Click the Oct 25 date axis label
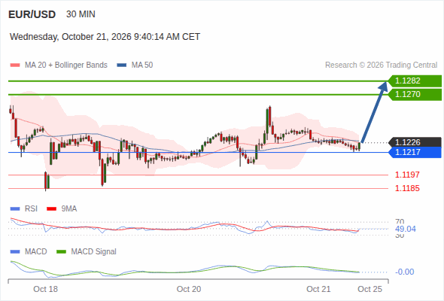This screenshot has width=444, height=301. tap(369, 289)
